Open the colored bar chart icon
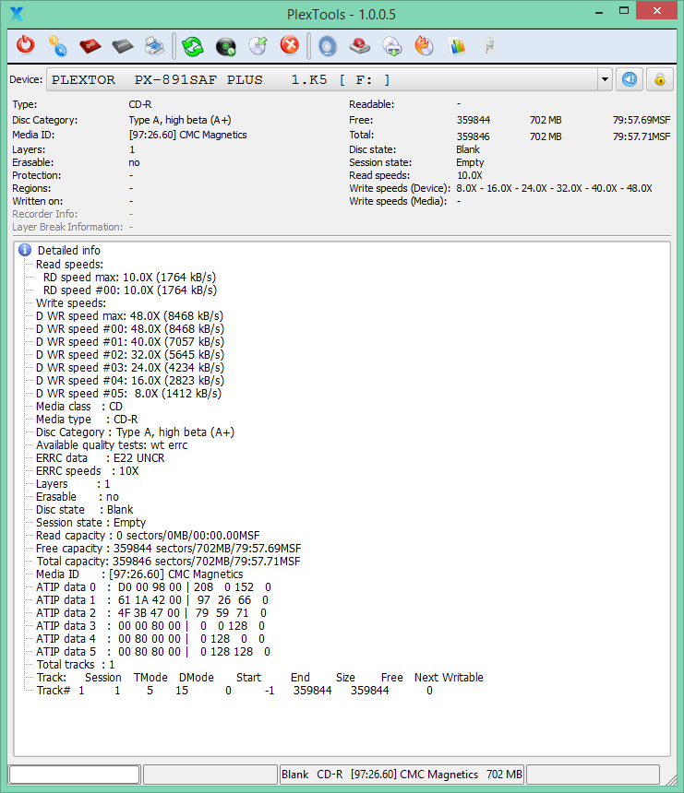 tap(457, 46)
